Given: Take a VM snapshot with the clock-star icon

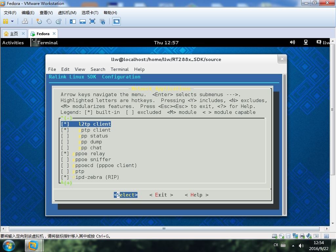Looking at the screenshot, I should point(39,21).
